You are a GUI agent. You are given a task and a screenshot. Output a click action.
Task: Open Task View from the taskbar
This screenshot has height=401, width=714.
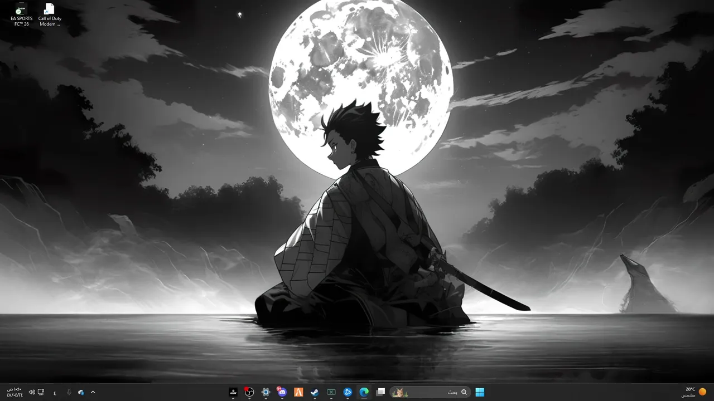coord(380,392)
